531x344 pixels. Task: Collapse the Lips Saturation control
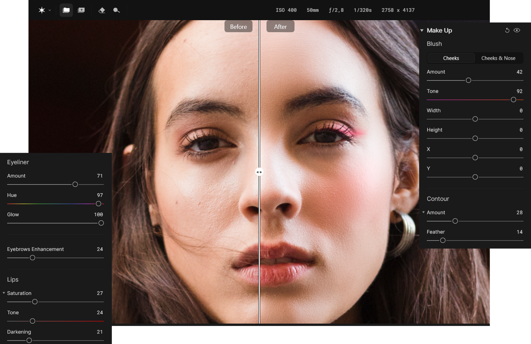point(4,293)
